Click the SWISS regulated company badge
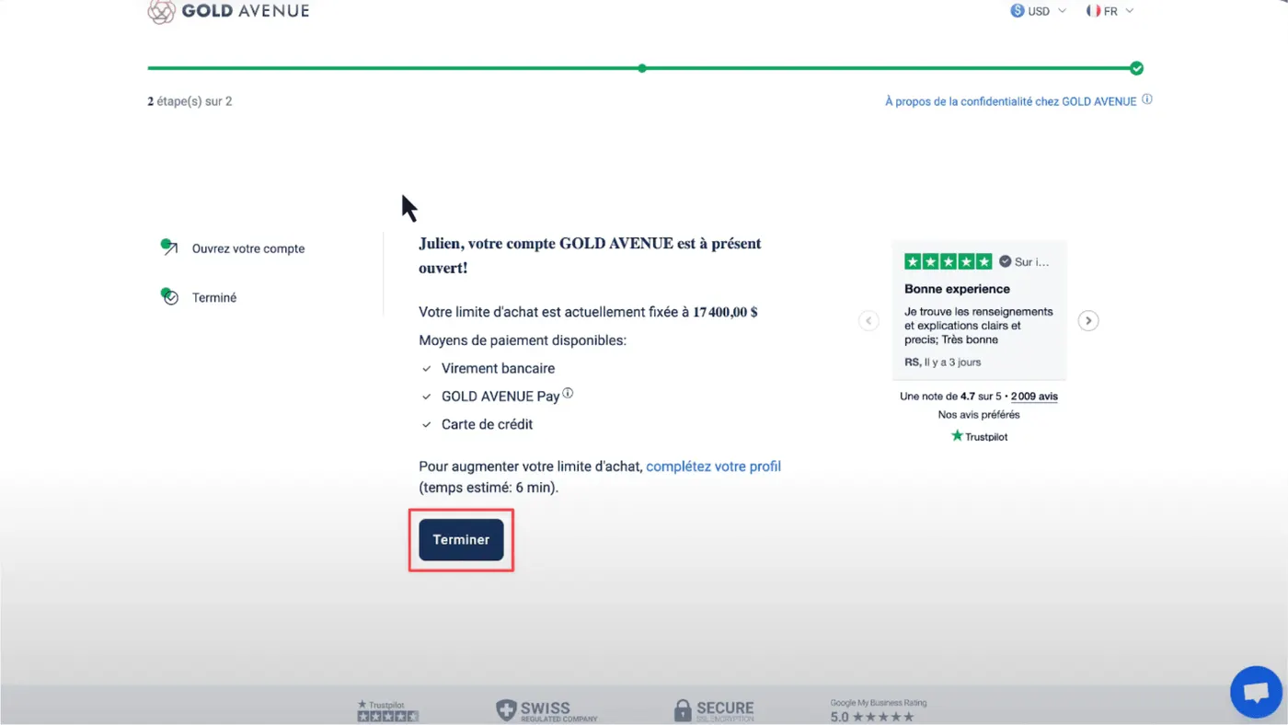Viewport: 1288px width, 725px height. pos(546,710)
